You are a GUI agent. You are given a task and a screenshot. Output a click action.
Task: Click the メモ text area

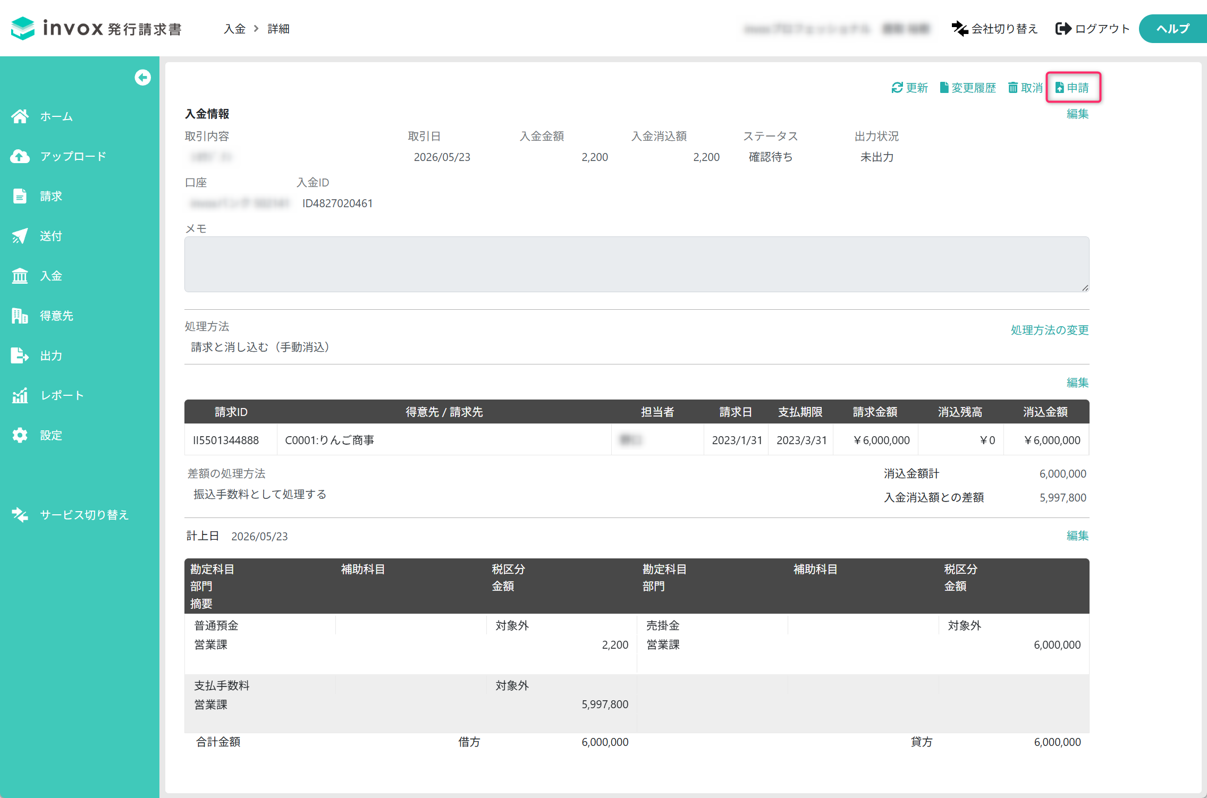[x=637, y=264]
